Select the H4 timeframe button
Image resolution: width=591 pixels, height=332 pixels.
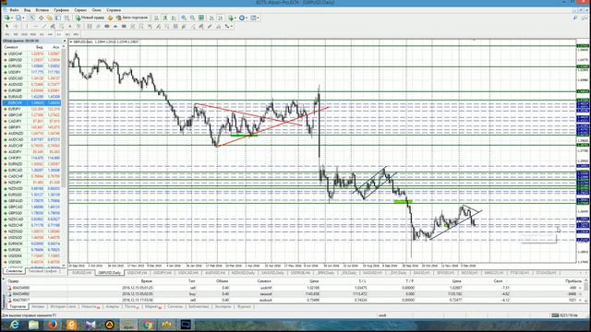[50, 34]
